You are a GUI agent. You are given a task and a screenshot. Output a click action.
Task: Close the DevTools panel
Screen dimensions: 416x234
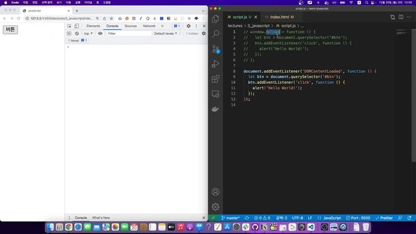tap(204, 26)
